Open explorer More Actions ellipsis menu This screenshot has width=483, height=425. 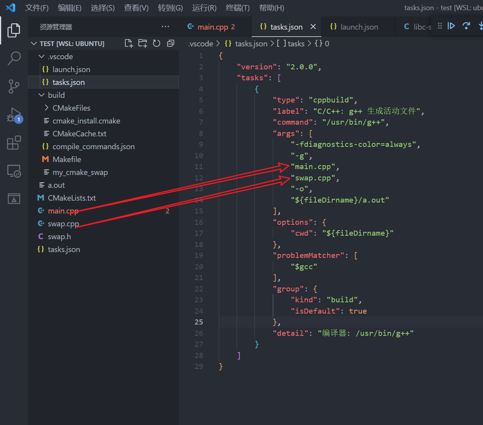click(x=165, y=27)
